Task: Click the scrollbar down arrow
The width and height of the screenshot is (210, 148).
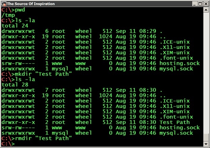Action: click(206, 144)
